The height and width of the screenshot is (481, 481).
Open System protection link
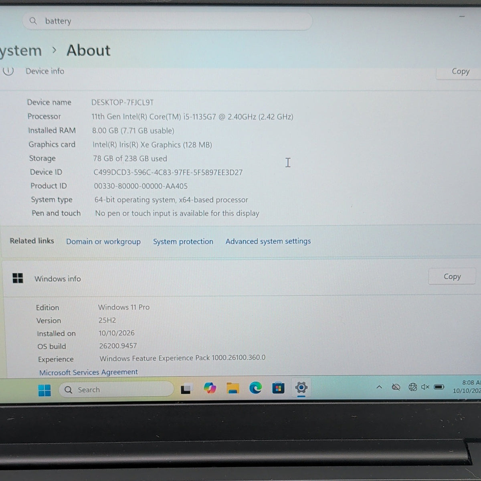[x=183, y=242]
